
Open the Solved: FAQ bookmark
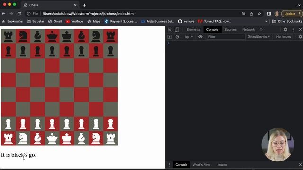(214, 21)
